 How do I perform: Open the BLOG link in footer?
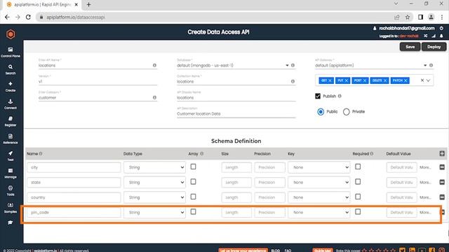(x=275, y=251)
